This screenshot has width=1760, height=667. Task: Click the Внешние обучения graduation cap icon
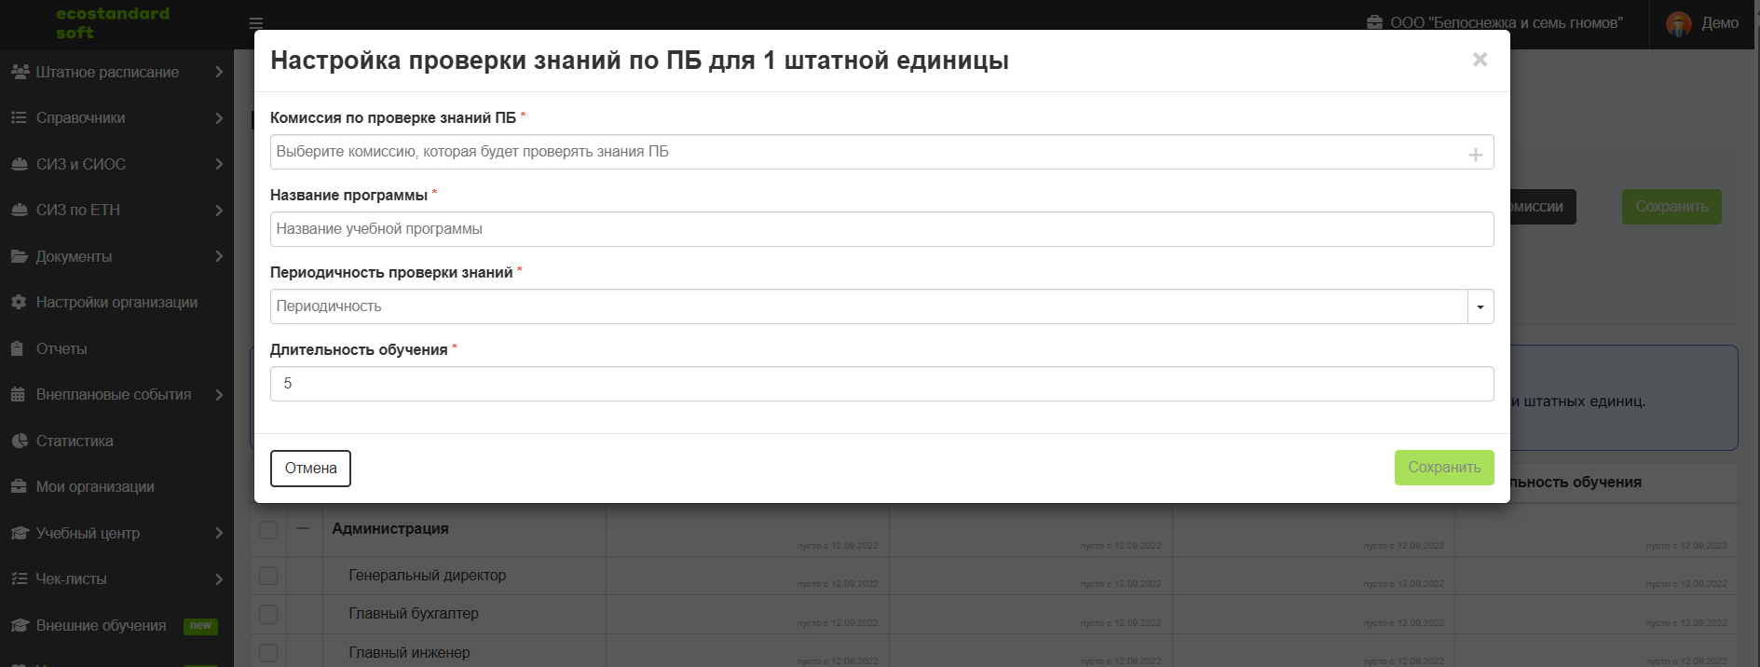pos(20,625)
